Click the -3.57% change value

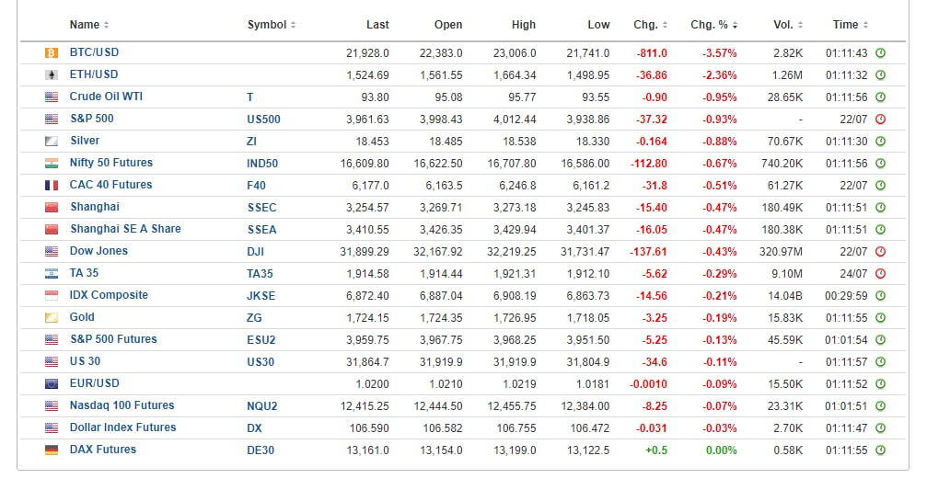pyautogui.click(x=720, y=53)
